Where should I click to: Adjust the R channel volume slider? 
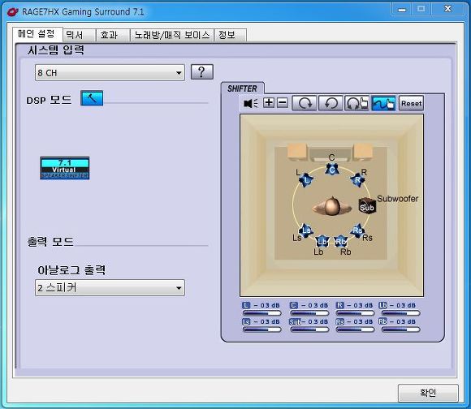[x=355, y=313]
